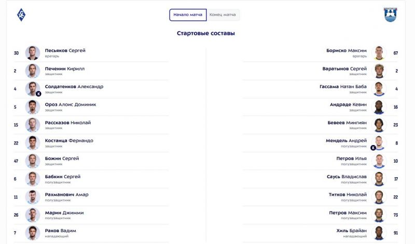
Task: Open Бориско Максим player photo
Action: [379, 53]
